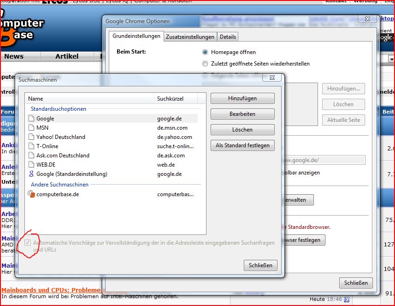Click the MSN entry page icon
Image resolution: width=395 pixels, height=306 pixels.
click(31, 128)
